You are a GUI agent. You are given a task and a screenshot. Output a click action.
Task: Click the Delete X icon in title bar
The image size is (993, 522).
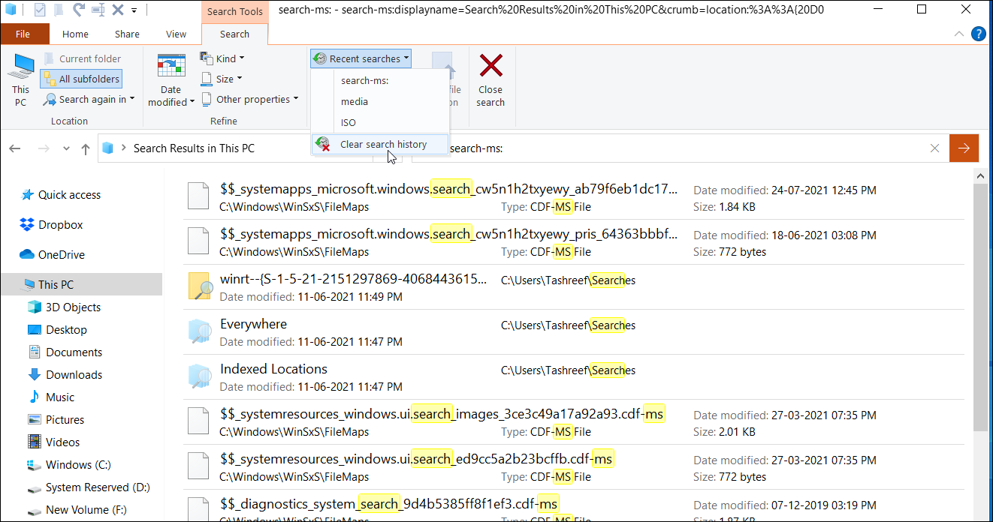coord(117,10)
